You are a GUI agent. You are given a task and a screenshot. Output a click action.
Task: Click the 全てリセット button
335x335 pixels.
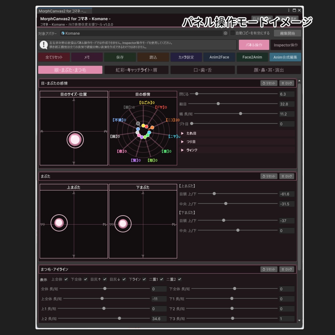[54, 57]
